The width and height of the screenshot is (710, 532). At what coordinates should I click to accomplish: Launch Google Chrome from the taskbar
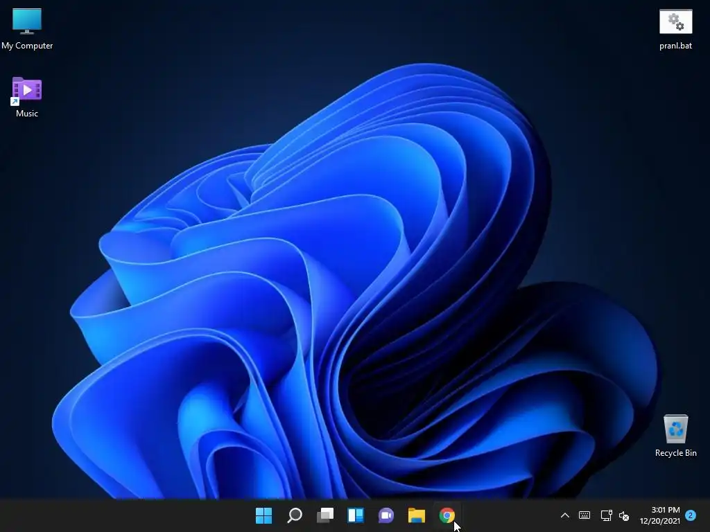[x=447, y=515]
